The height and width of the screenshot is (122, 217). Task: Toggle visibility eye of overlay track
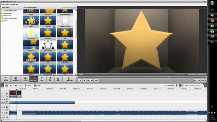2,107
